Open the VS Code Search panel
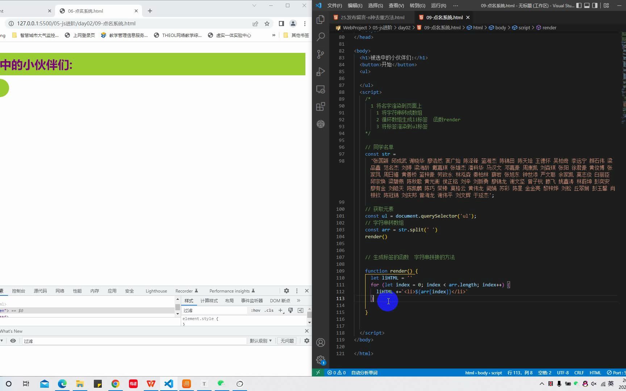Image resolution: width=626 pixels, height=391 pixels. pos(321,37)
